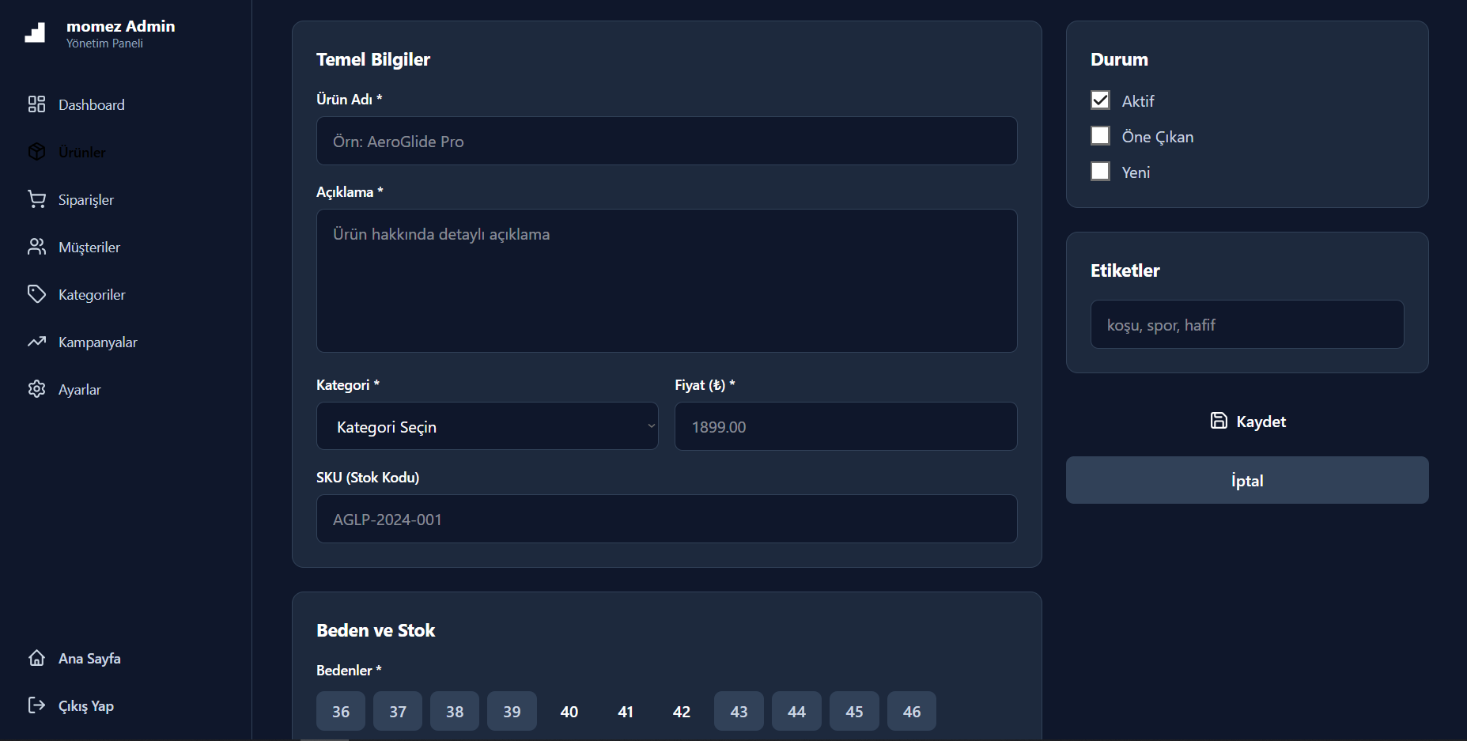Image resolution: width=1467 pixels, height=741 pixels.
Task: Focus the Ürün Adı input field
Action: [x=666, y=142]
